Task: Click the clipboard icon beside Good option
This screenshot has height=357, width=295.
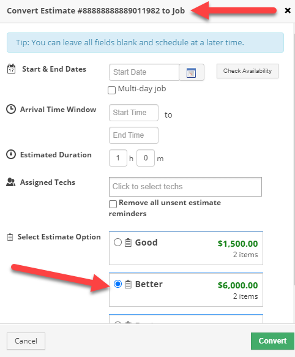Action: [x=128, y=242]
